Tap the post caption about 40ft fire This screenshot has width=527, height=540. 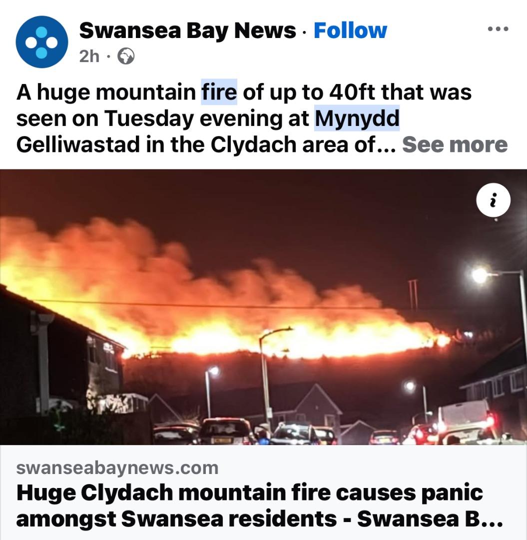pos(262,118)
